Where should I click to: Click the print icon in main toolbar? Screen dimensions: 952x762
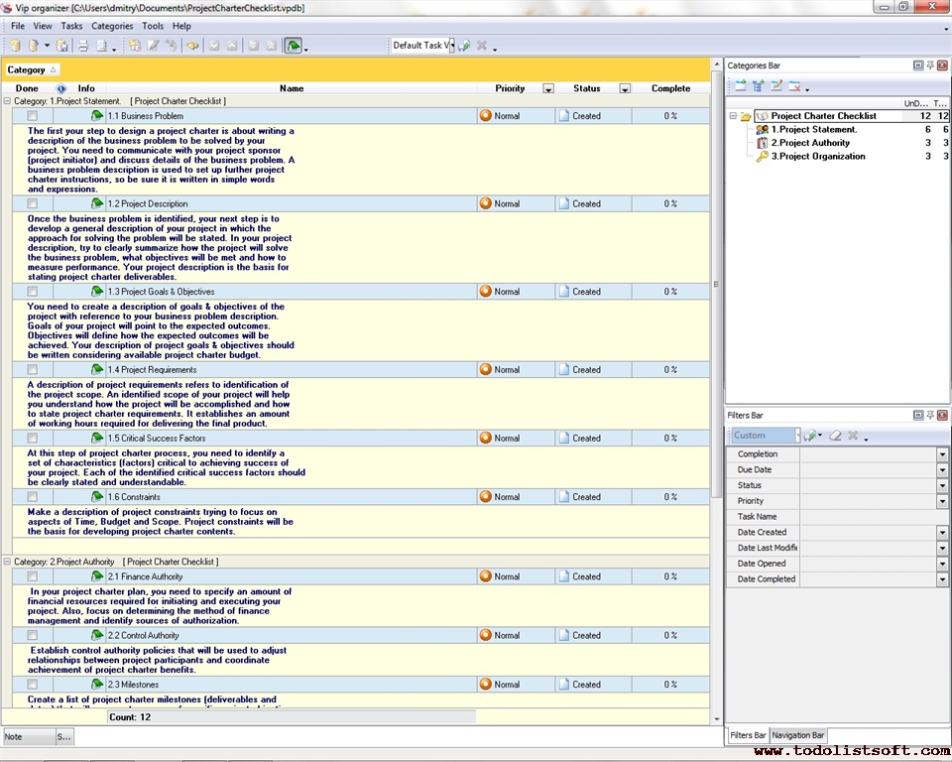pos(83,46)
